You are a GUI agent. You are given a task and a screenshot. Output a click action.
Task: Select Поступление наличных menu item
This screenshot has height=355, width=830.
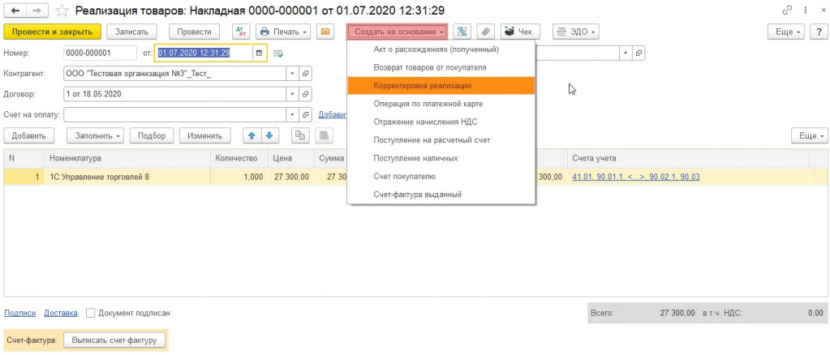pos(441,158)
